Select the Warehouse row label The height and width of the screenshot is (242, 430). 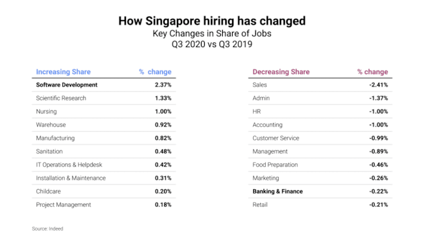pyautogui.click(x=51, y=125)
